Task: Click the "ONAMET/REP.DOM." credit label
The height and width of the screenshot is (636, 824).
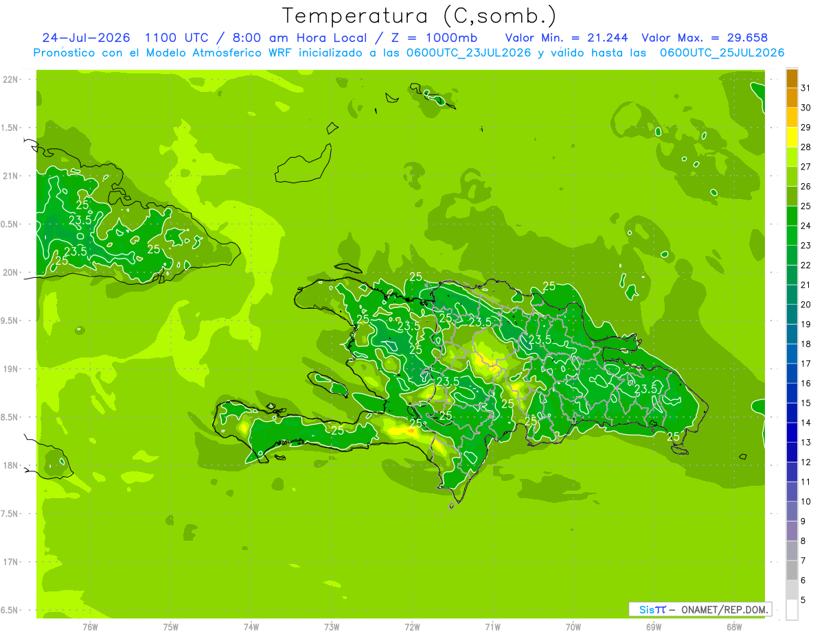Action: pos(725,609)
